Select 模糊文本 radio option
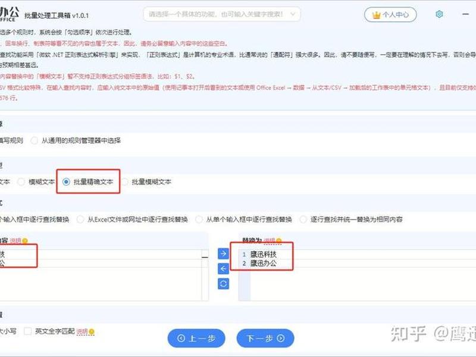The height and width of the screenshot is (357, 476). tap(21, 182)
